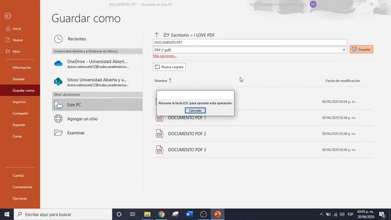Select the DOCUMENTO PDF 3 file name
The height and width of the screenshot is (220, 391).
coord(187,150)
